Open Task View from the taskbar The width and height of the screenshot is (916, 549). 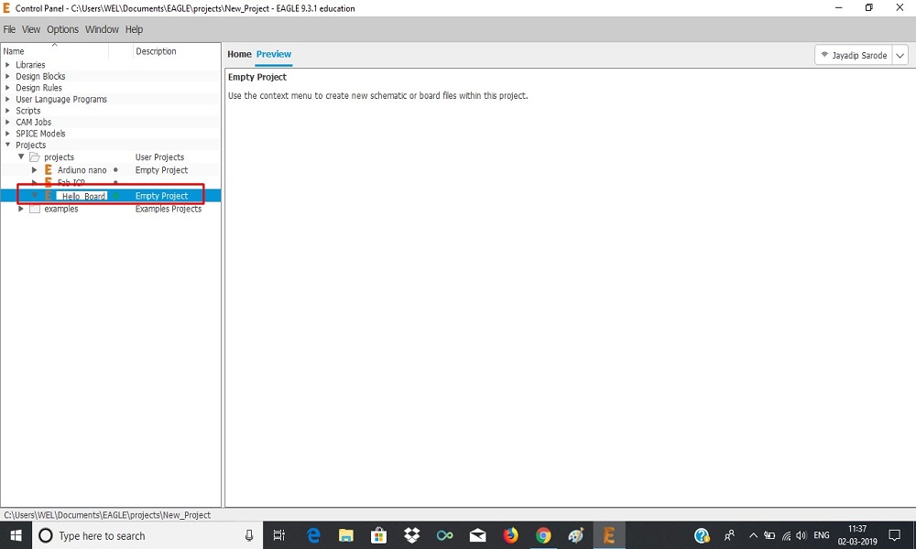[x=279, y=535]
